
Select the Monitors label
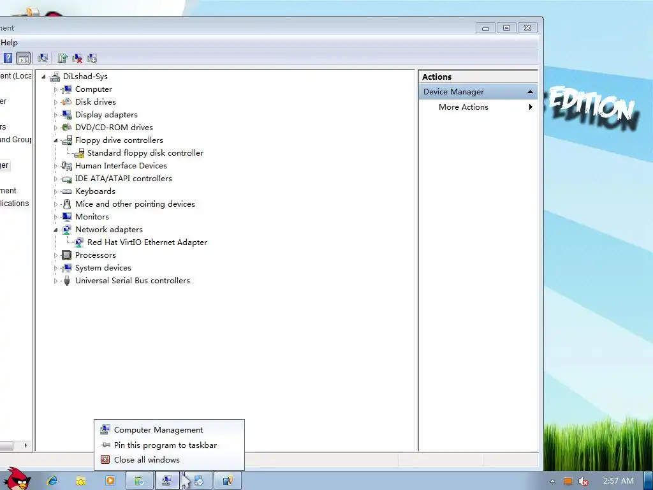92,217
